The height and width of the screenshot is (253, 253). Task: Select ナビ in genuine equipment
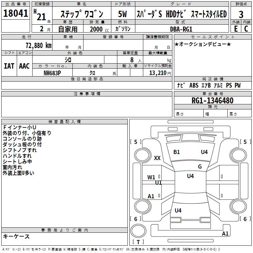point(181,85)
